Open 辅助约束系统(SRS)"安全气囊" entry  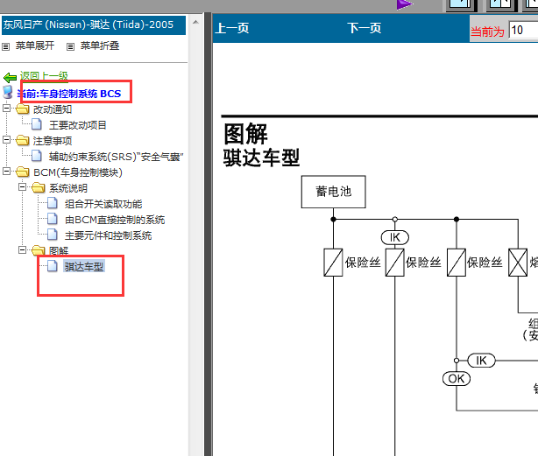[x=117, y=157]
